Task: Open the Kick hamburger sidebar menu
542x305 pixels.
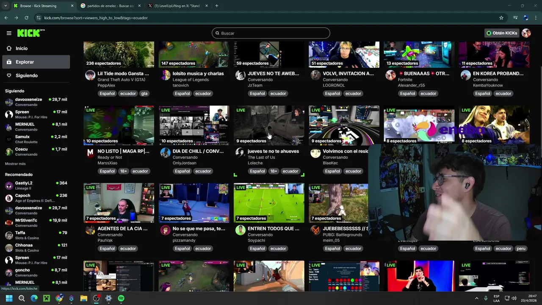Action: tap(9, 33)
